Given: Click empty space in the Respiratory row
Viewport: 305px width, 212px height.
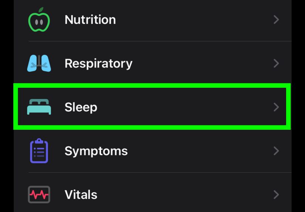Looking at the screenshot, I should (x=200, y=63).
